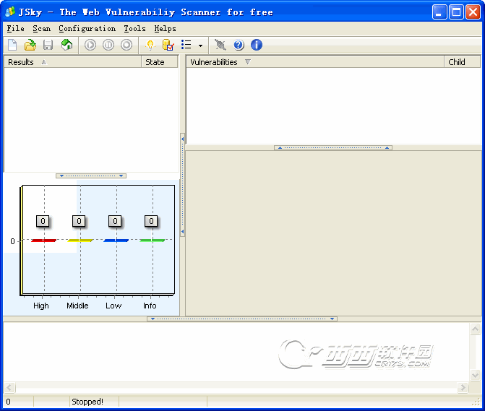This screenshot has height=411, width=485.
Task: Save results with the floppy disk icon
Action: (48, 45)
